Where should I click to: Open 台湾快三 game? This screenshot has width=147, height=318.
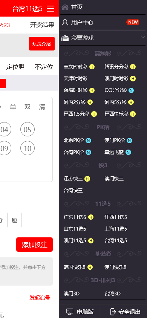pos(73,190)
